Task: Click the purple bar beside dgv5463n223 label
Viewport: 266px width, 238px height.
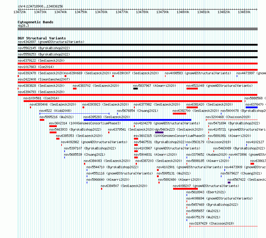Action: pyautogui.click(x=159, y=132)
